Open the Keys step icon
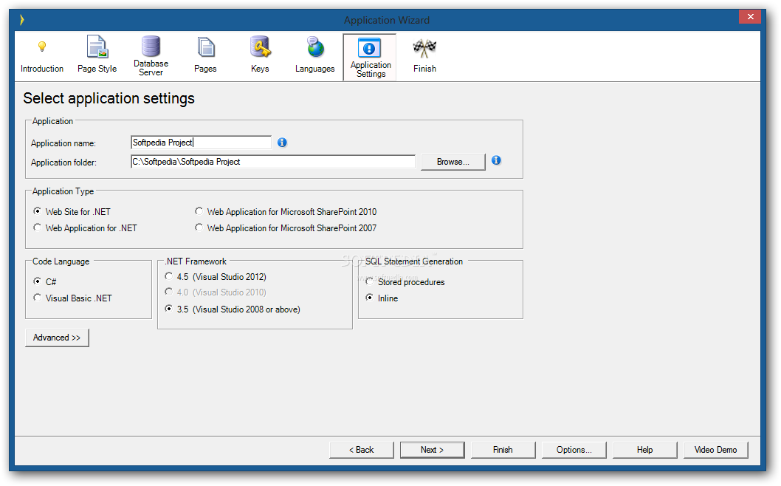The width and height of the screenshot is (781, 486). pyautogui.click(x=260, y=56)
